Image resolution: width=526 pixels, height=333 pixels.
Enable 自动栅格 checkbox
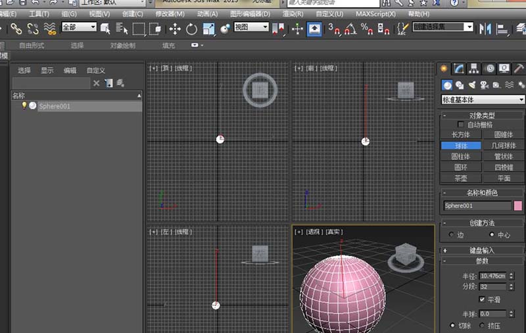tap(461, 124)
